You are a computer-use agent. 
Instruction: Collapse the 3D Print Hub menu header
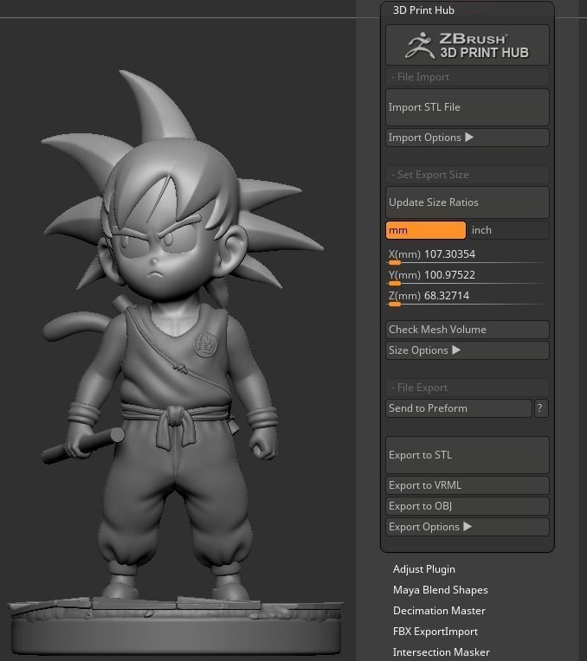(423, 10)
